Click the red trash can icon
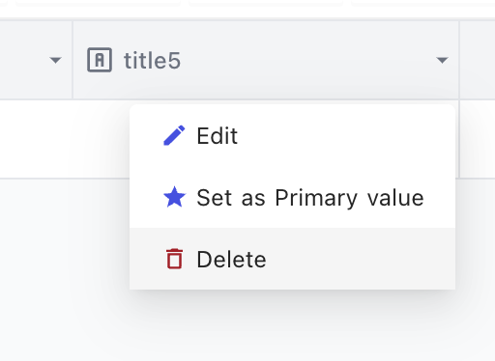Screen dimensions: 495x361 [x=174, y=259]
